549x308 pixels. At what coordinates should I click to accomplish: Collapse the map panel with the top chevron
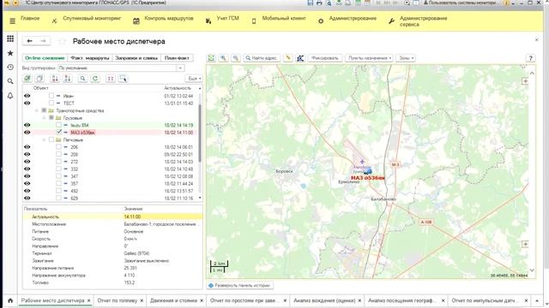(532, 73)
